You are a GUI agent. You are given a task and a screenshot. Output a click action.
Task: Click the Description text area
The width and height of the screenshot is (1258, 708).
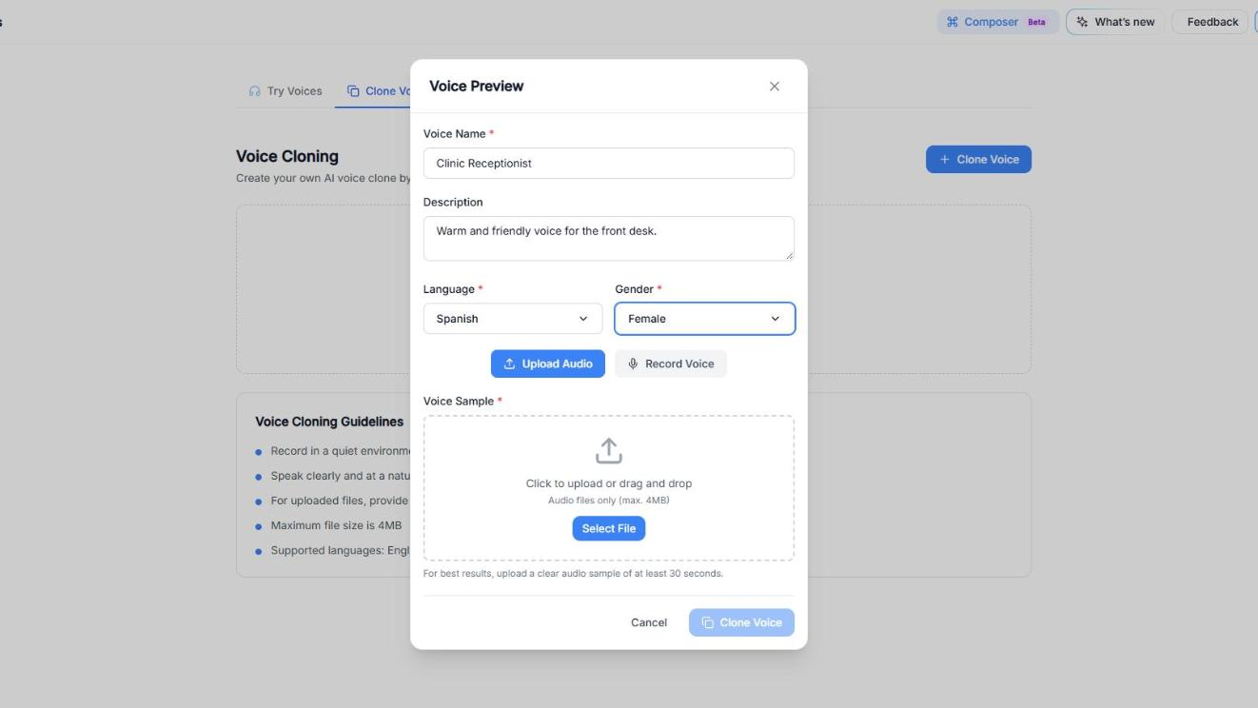[x=609, y=238]
